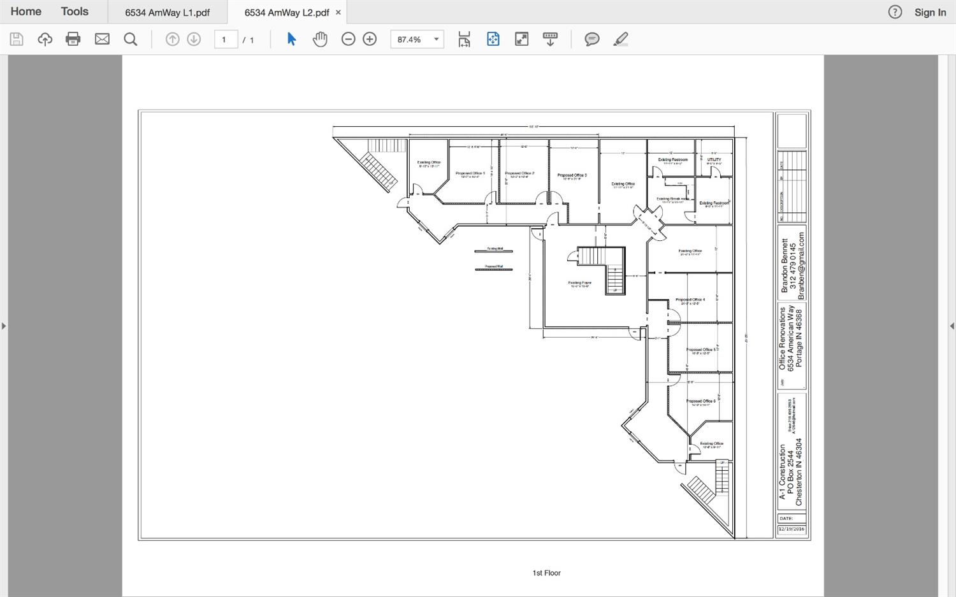Zoom out with the minus button

[x=348, y=40]
